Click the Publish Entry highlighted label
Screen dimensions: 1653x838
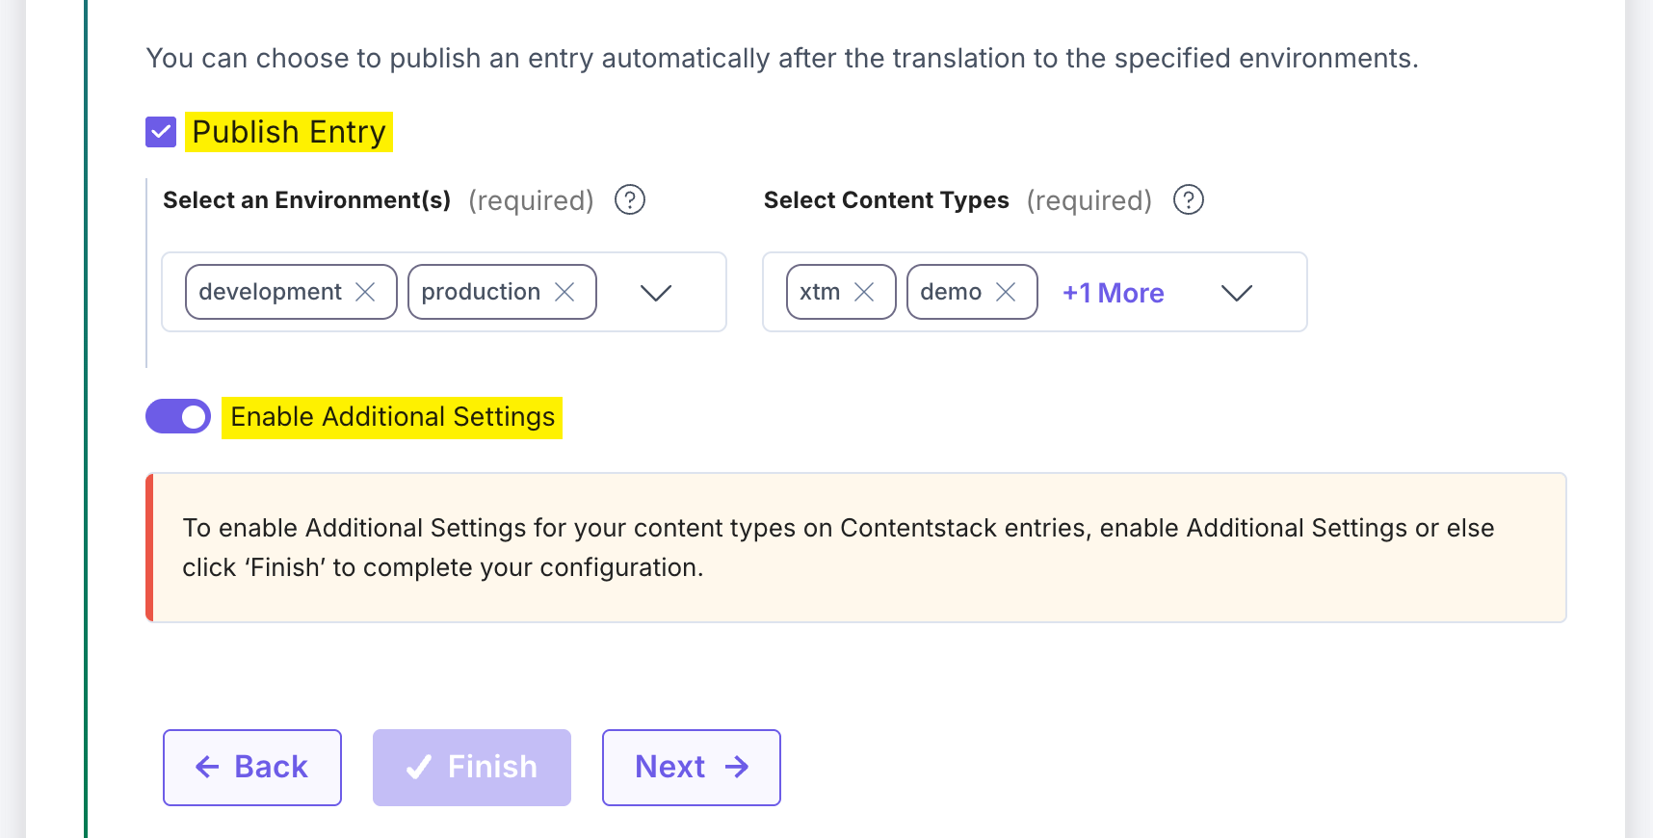[288, 131]
